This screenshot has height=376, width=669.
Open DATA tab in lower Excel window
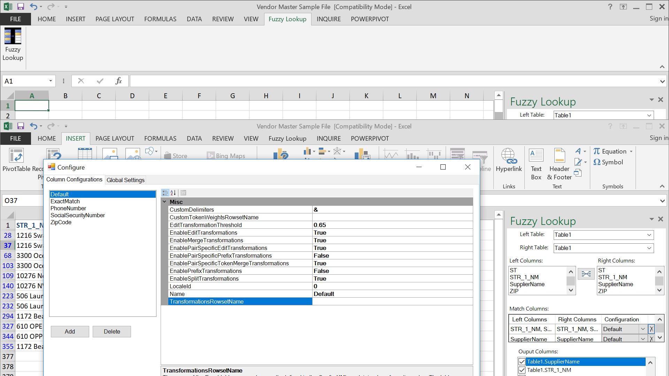click(194, 139)
